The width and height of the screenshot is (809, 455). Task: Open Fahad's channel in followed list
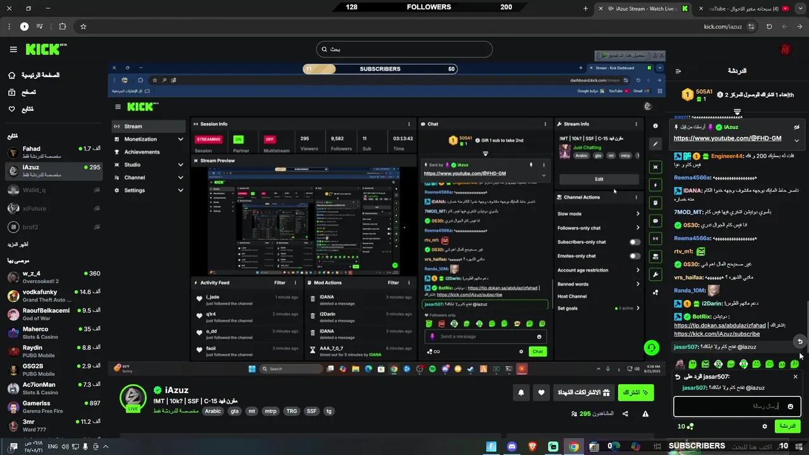click(x=54, y=152)
